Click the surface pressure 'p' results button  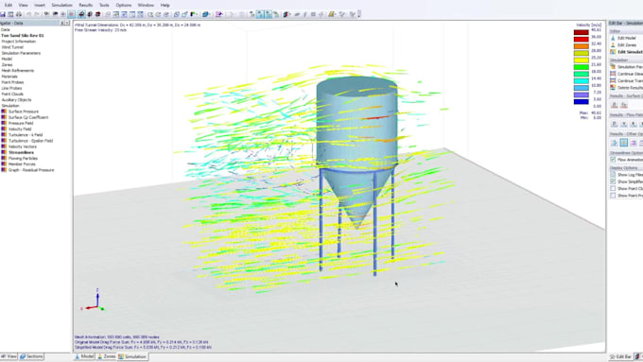point(615,105)
